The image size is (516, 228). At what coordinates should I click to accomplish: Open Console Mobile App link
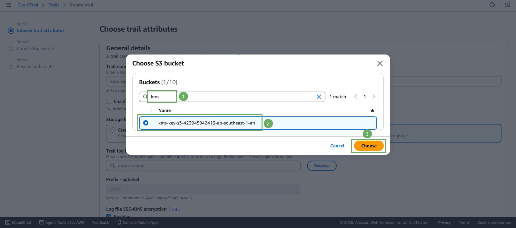click(137, 223)
